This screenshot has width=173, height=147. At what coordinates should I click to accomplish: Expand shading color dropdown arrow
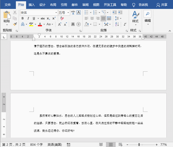[x=91, y=24]
